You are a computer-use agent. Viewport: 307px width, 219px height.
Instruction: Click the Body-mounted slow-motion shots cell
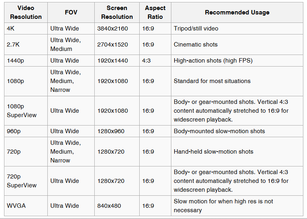point(219,131)
